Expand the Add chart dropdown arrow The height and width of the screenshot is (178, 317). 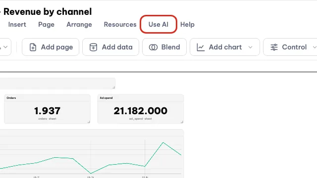tap(250, 47)
